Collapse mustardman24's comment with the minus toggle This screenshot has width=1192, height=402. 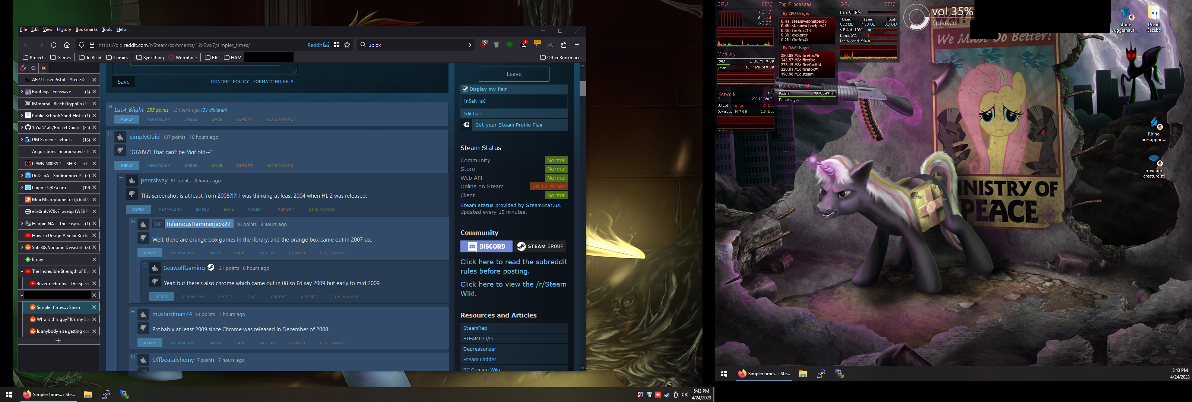coord(133,311)
